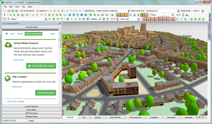Image resolution: width=212 pixels, height=124 pixels.
Task: Click Read more under Online Model Analysis
Action: 19,60
